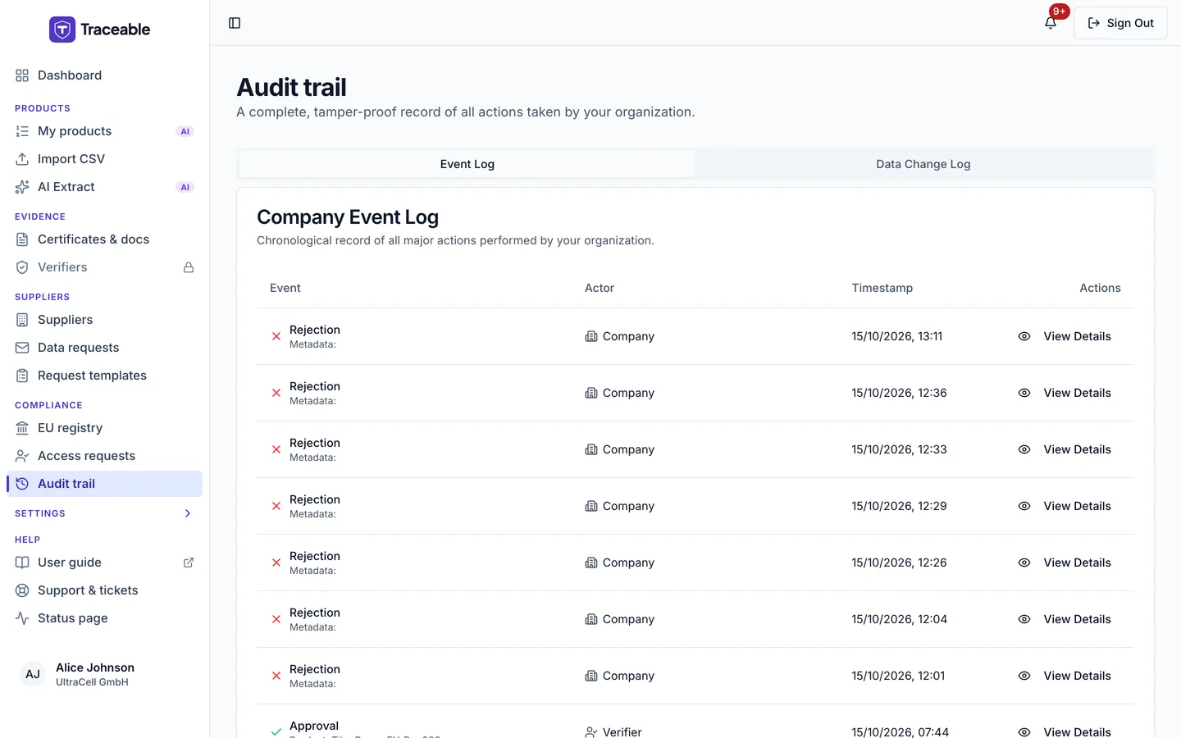Screen dimensions: 1181x738
Task: Click the Company Event Log heading
Action: (x=348, y=216)
